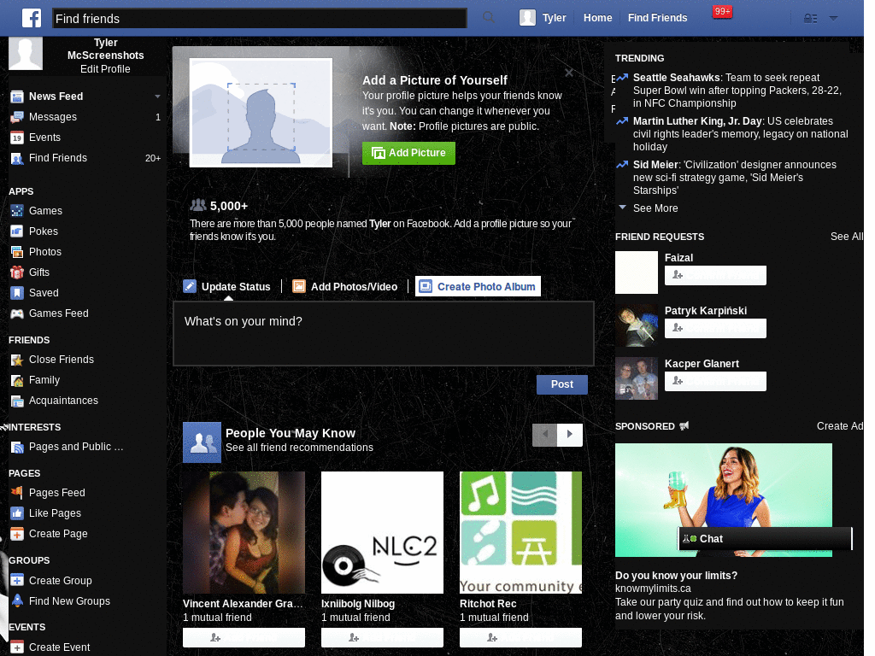The width and height of the screenshot is (875, 656).
Task: Open Games Feed controller icon
Action: coord(16,313)
